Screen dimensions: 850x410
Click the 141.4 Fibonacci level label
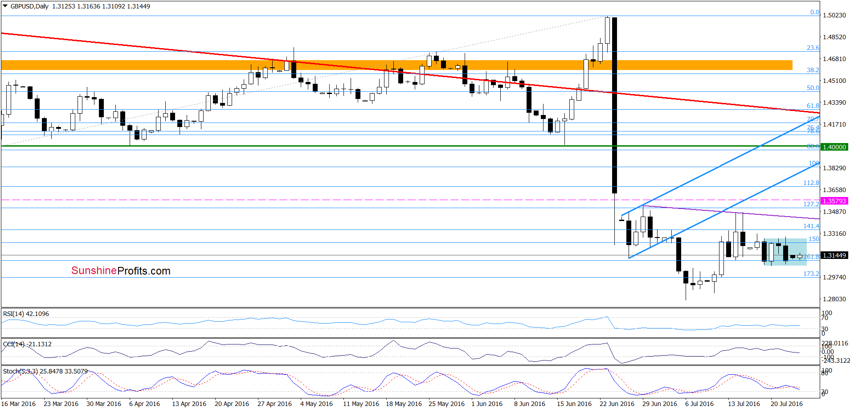811,226
